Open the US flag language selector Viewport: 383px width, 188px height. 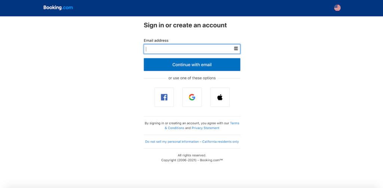[x=337, y=8]
